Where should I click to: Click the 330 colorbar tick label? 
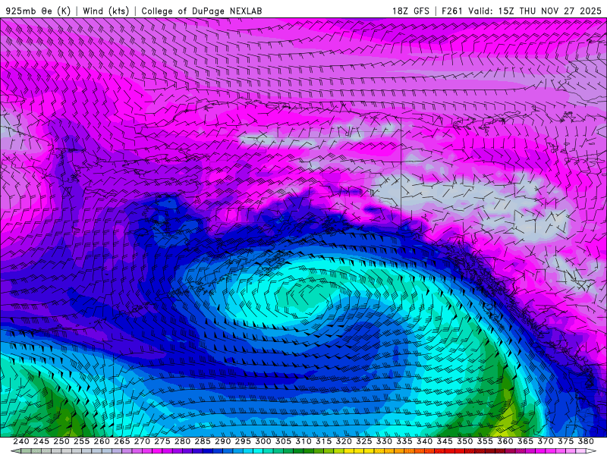click(384, 441)
